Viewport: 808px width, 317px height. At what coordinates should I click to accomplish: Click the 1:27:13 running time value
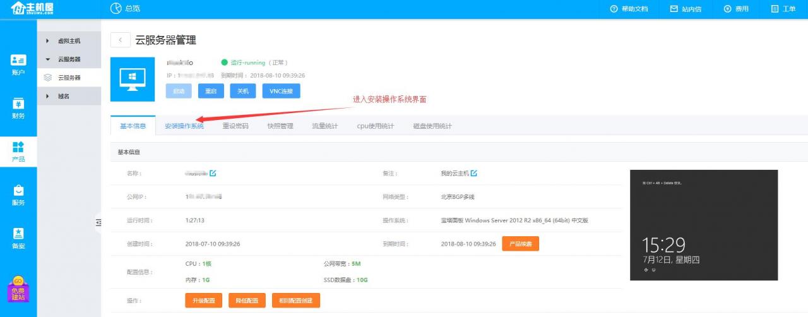coord(195,220)
